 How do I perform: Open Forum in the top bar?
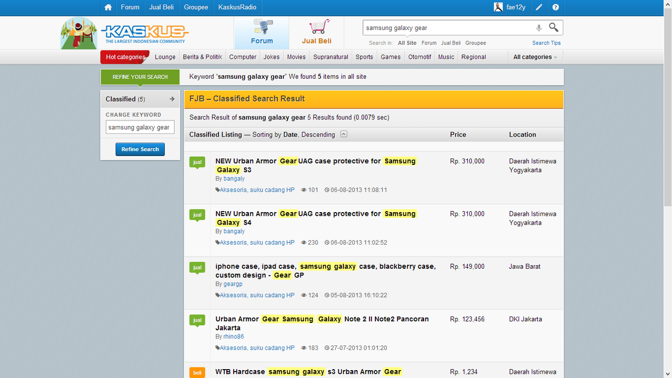click(130, 7)
